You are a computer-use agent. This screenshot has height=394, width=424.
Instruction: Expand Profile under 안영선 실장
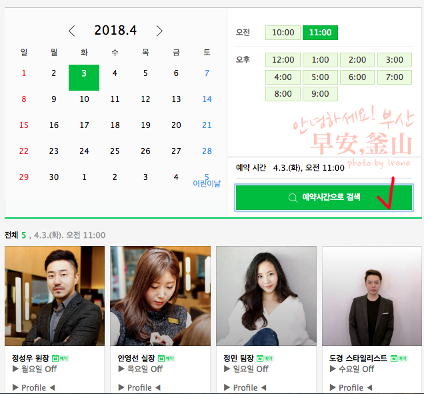coord(139,387)
